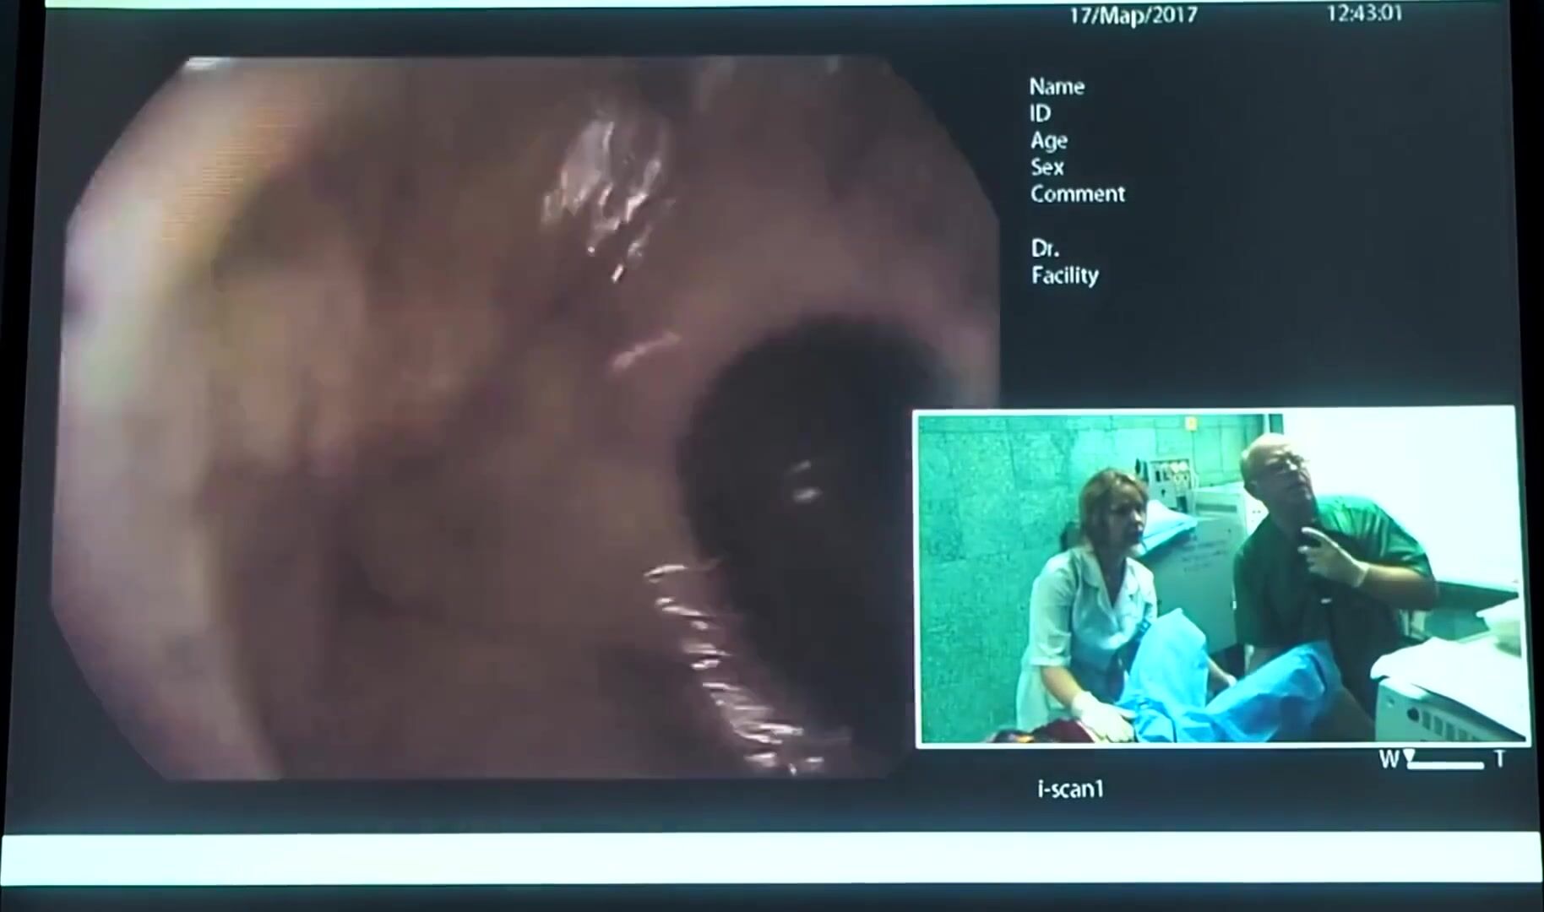Click the bright glare at top of endoscopic image

click(608, 186)
